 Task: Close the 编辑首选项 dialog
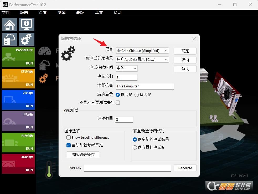194,39
